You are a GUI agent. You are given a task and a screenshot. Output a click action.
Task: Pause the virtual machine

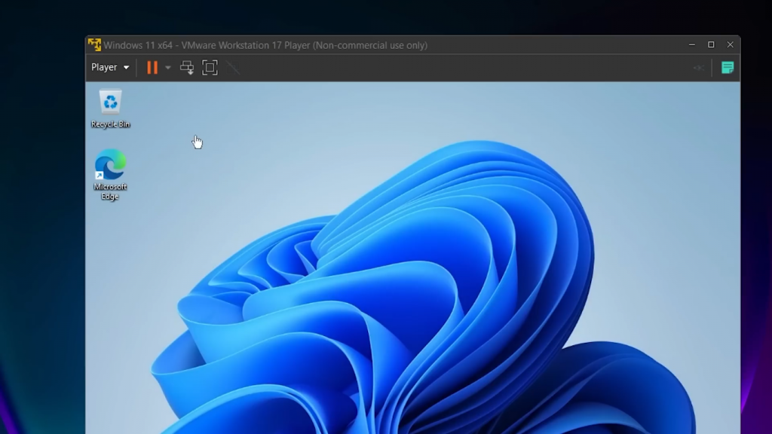click(152, 67)
